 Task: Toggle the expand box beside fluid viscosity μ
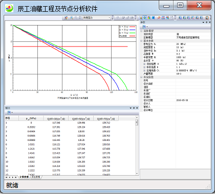144,64
